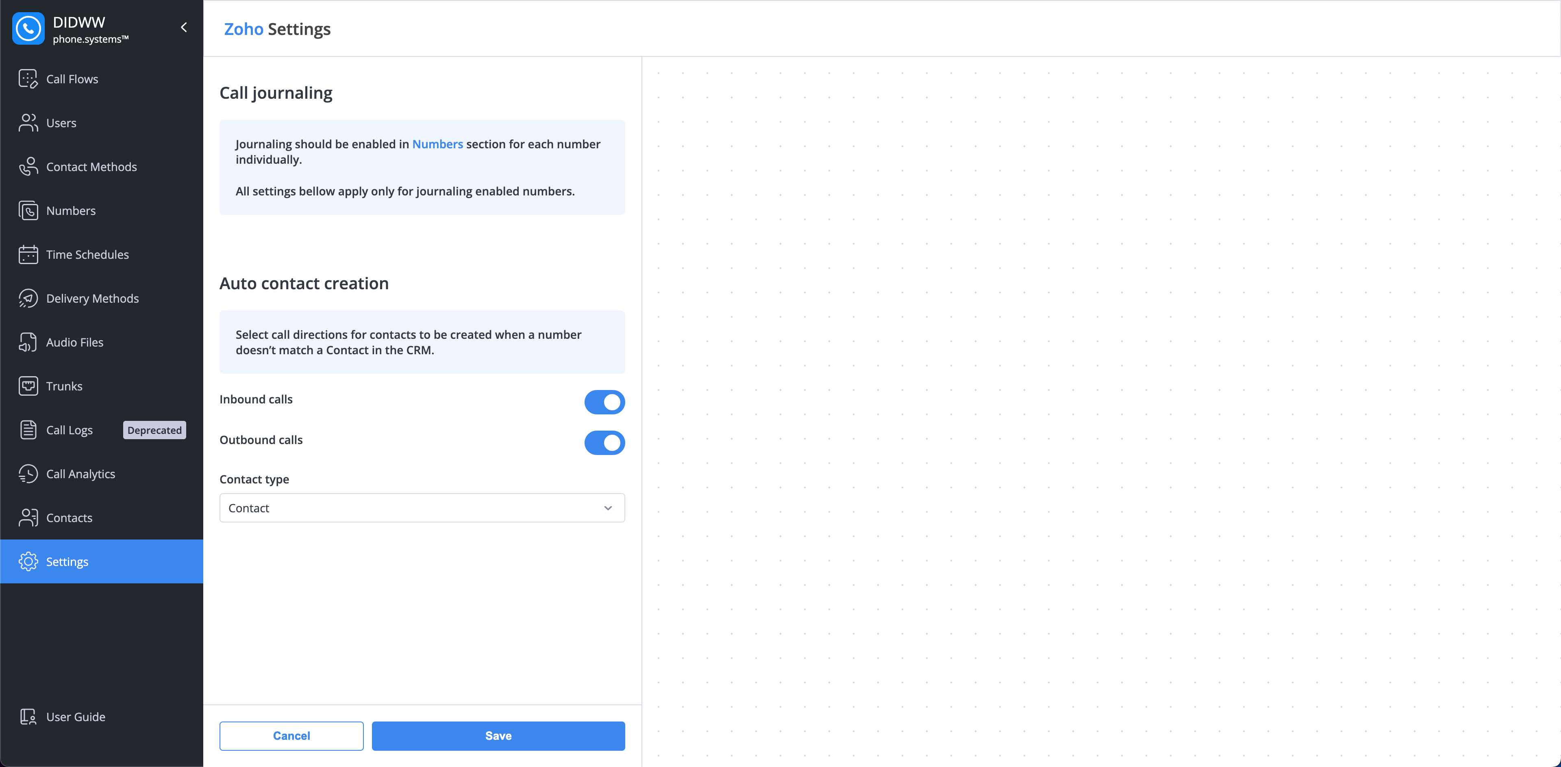Follow the Numbers link in journaling note
Image resolution: width=1561 pixels, height=767 pixels.
[437, 144]
